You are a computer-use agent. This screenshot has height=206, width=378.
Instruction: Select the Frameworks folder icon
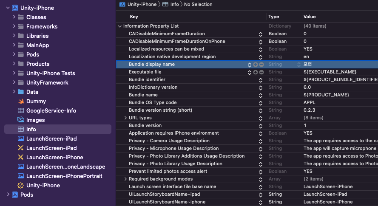pos(21,26)
